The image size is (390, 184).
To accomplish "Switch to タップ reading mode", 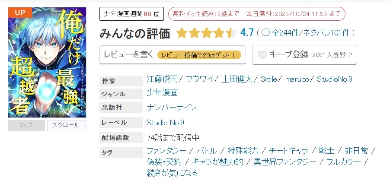I will 26,126.
